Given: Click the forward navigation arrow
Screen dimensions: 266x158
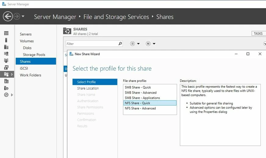Looking at the screenshot, I should click(16, 17).
